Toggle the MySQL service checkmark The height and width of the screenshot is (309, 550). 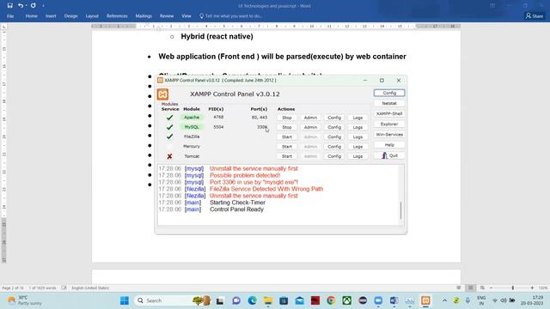(170, 127)
